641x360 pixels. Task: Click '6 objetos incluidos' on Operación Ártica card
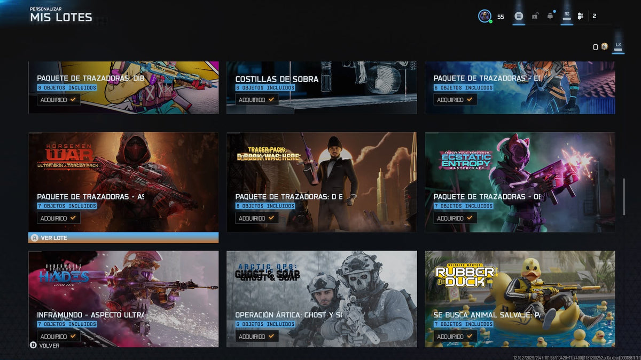265,324
